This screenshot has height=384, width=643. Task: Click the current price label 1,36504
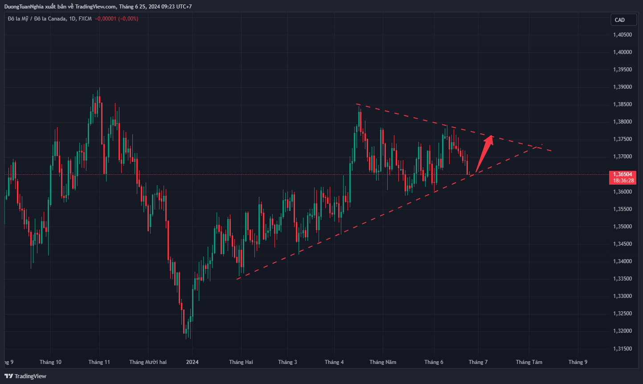(623, 174)
